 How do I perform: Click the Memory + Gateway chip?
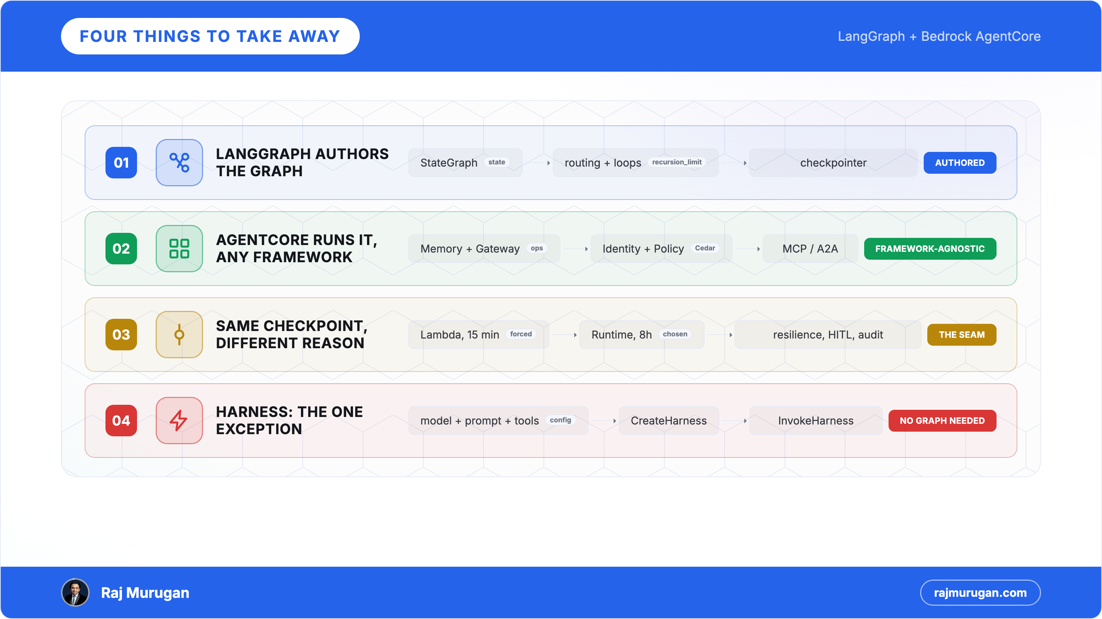point(484,248)
